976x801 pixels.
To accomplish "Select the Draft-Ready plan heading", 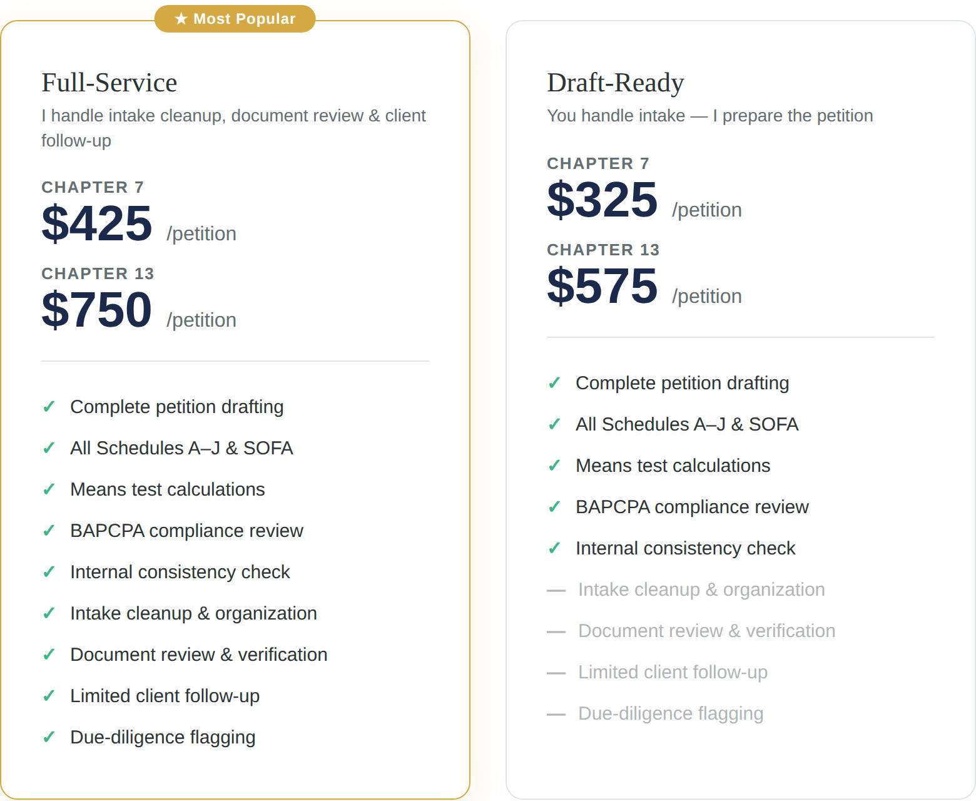I will (x=615, y=83).
